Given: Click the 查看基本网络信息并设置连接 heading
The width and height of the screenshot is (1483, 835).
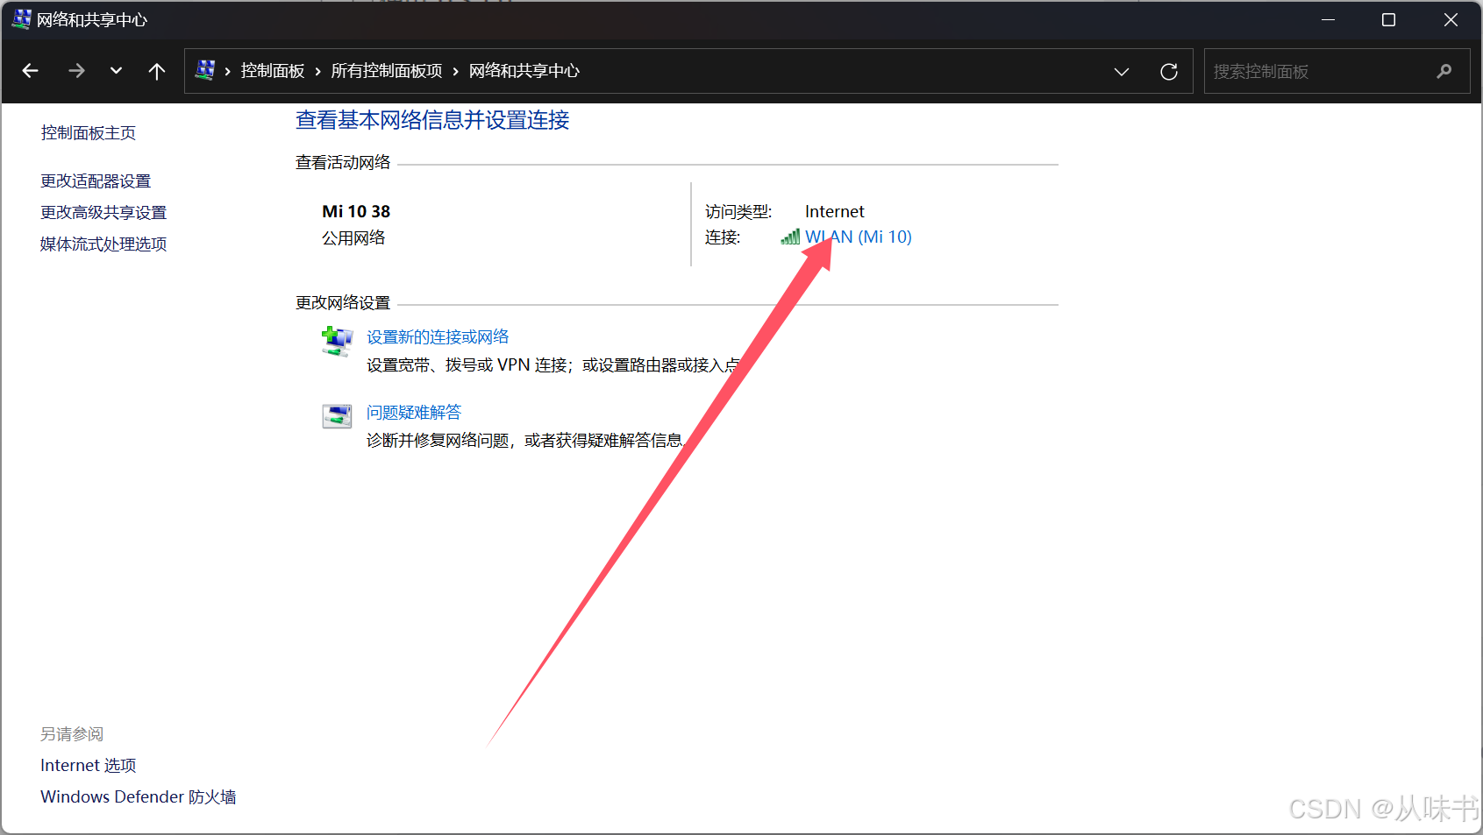Looking at the screenshot, I should [x=432, y=120].
